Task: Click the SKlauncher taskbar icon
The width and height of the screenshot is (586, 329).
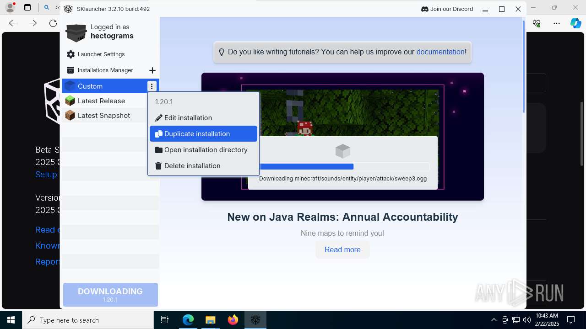Action: click(255, 320)
